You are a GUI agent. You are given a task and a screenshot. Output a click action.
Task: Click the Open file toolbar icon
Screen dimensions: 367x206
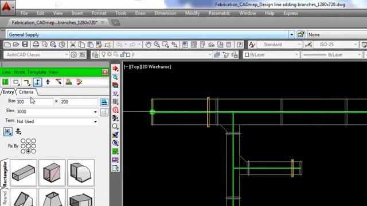coord(16,45)
